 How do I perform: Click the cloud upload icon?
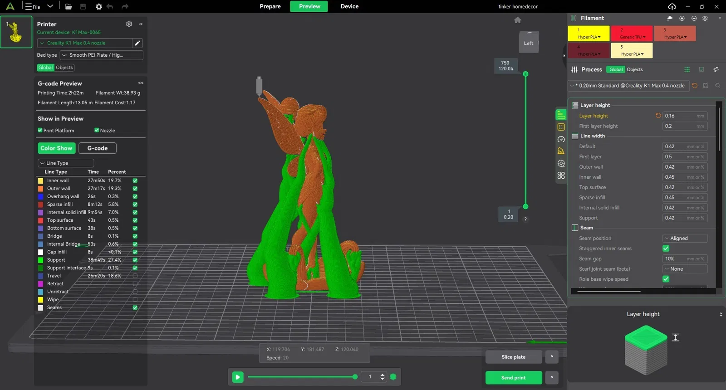click(x=672, y=6)
